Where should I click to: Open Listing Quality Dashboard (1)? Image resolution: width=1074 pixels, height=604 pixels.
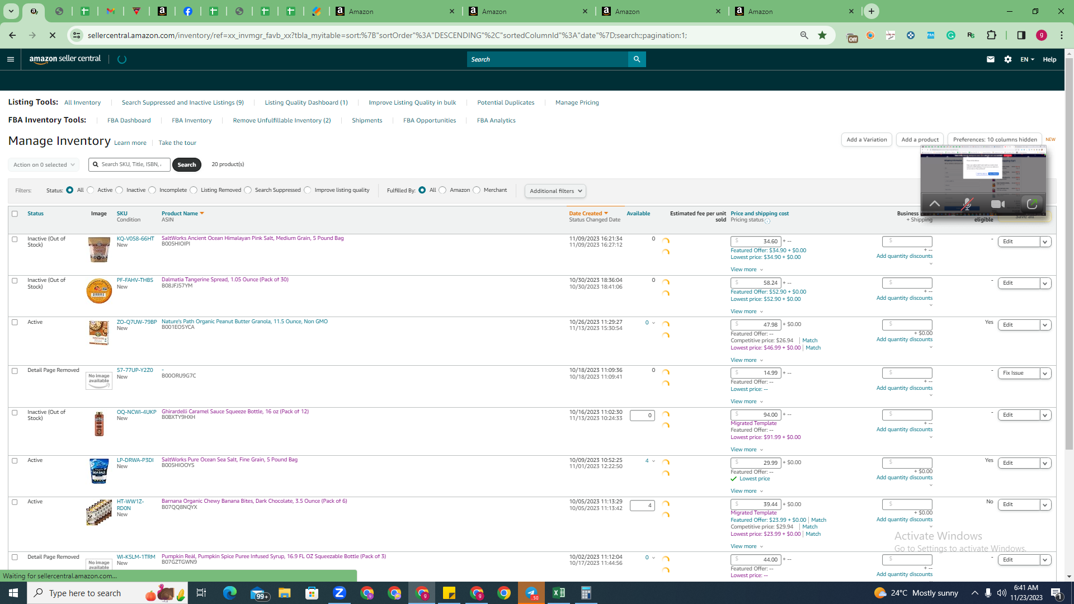pyautogui.click(x=307, y=103)
